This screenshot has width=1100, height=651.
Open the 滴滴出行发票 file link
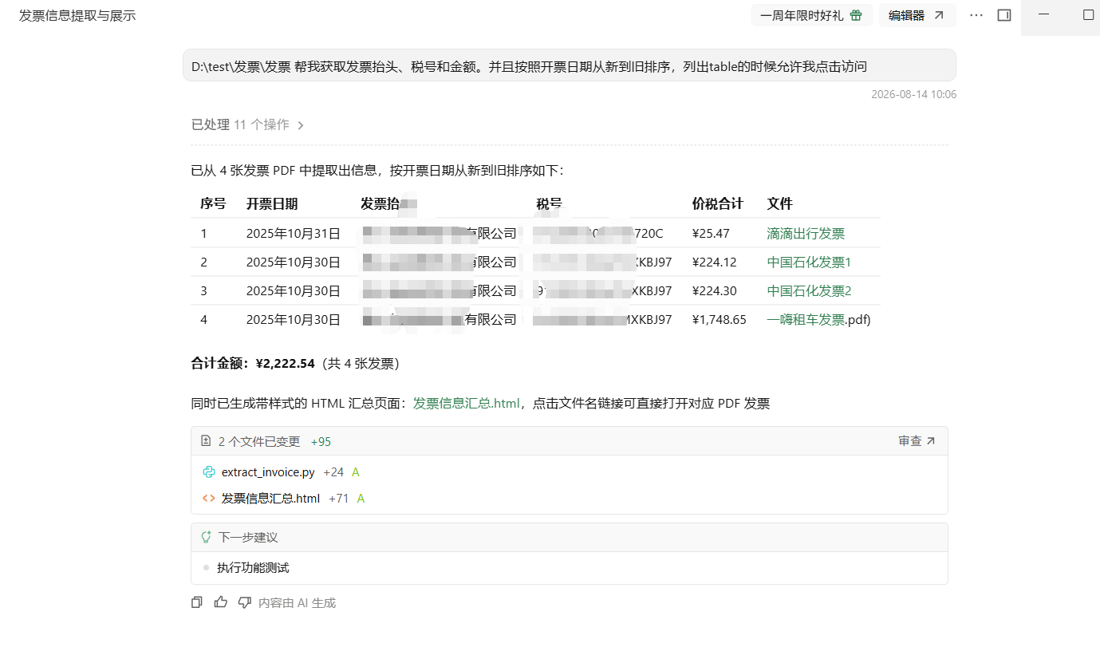pos(806,234)
